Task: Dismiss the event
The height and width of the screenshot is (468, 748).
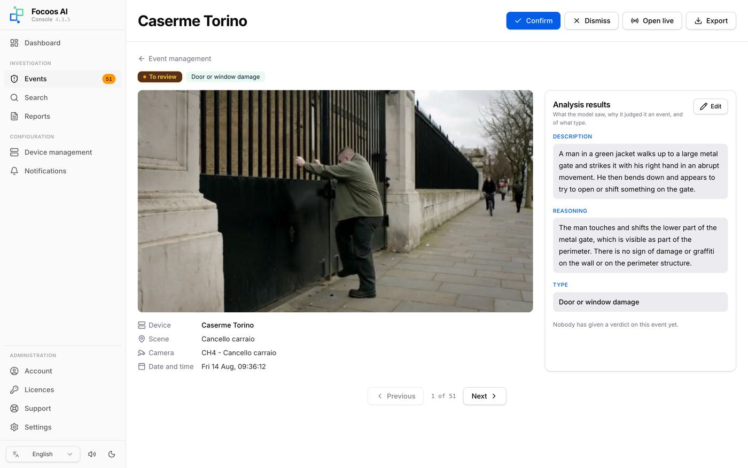Action: point(591,21)
